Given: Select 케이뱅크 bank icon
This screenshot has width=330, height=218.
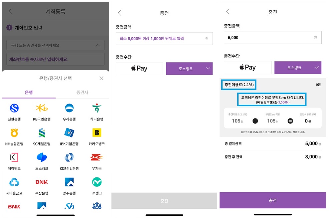Looking at the screenshot, I should [14, 157].
